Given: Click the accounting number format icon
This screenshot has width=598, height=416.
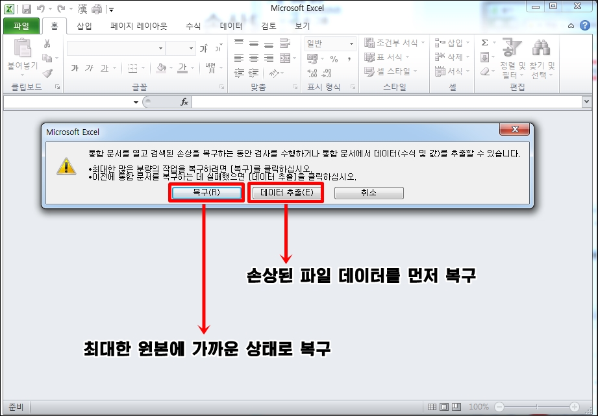Looking at the screenshot, I should tap(312, 58).
